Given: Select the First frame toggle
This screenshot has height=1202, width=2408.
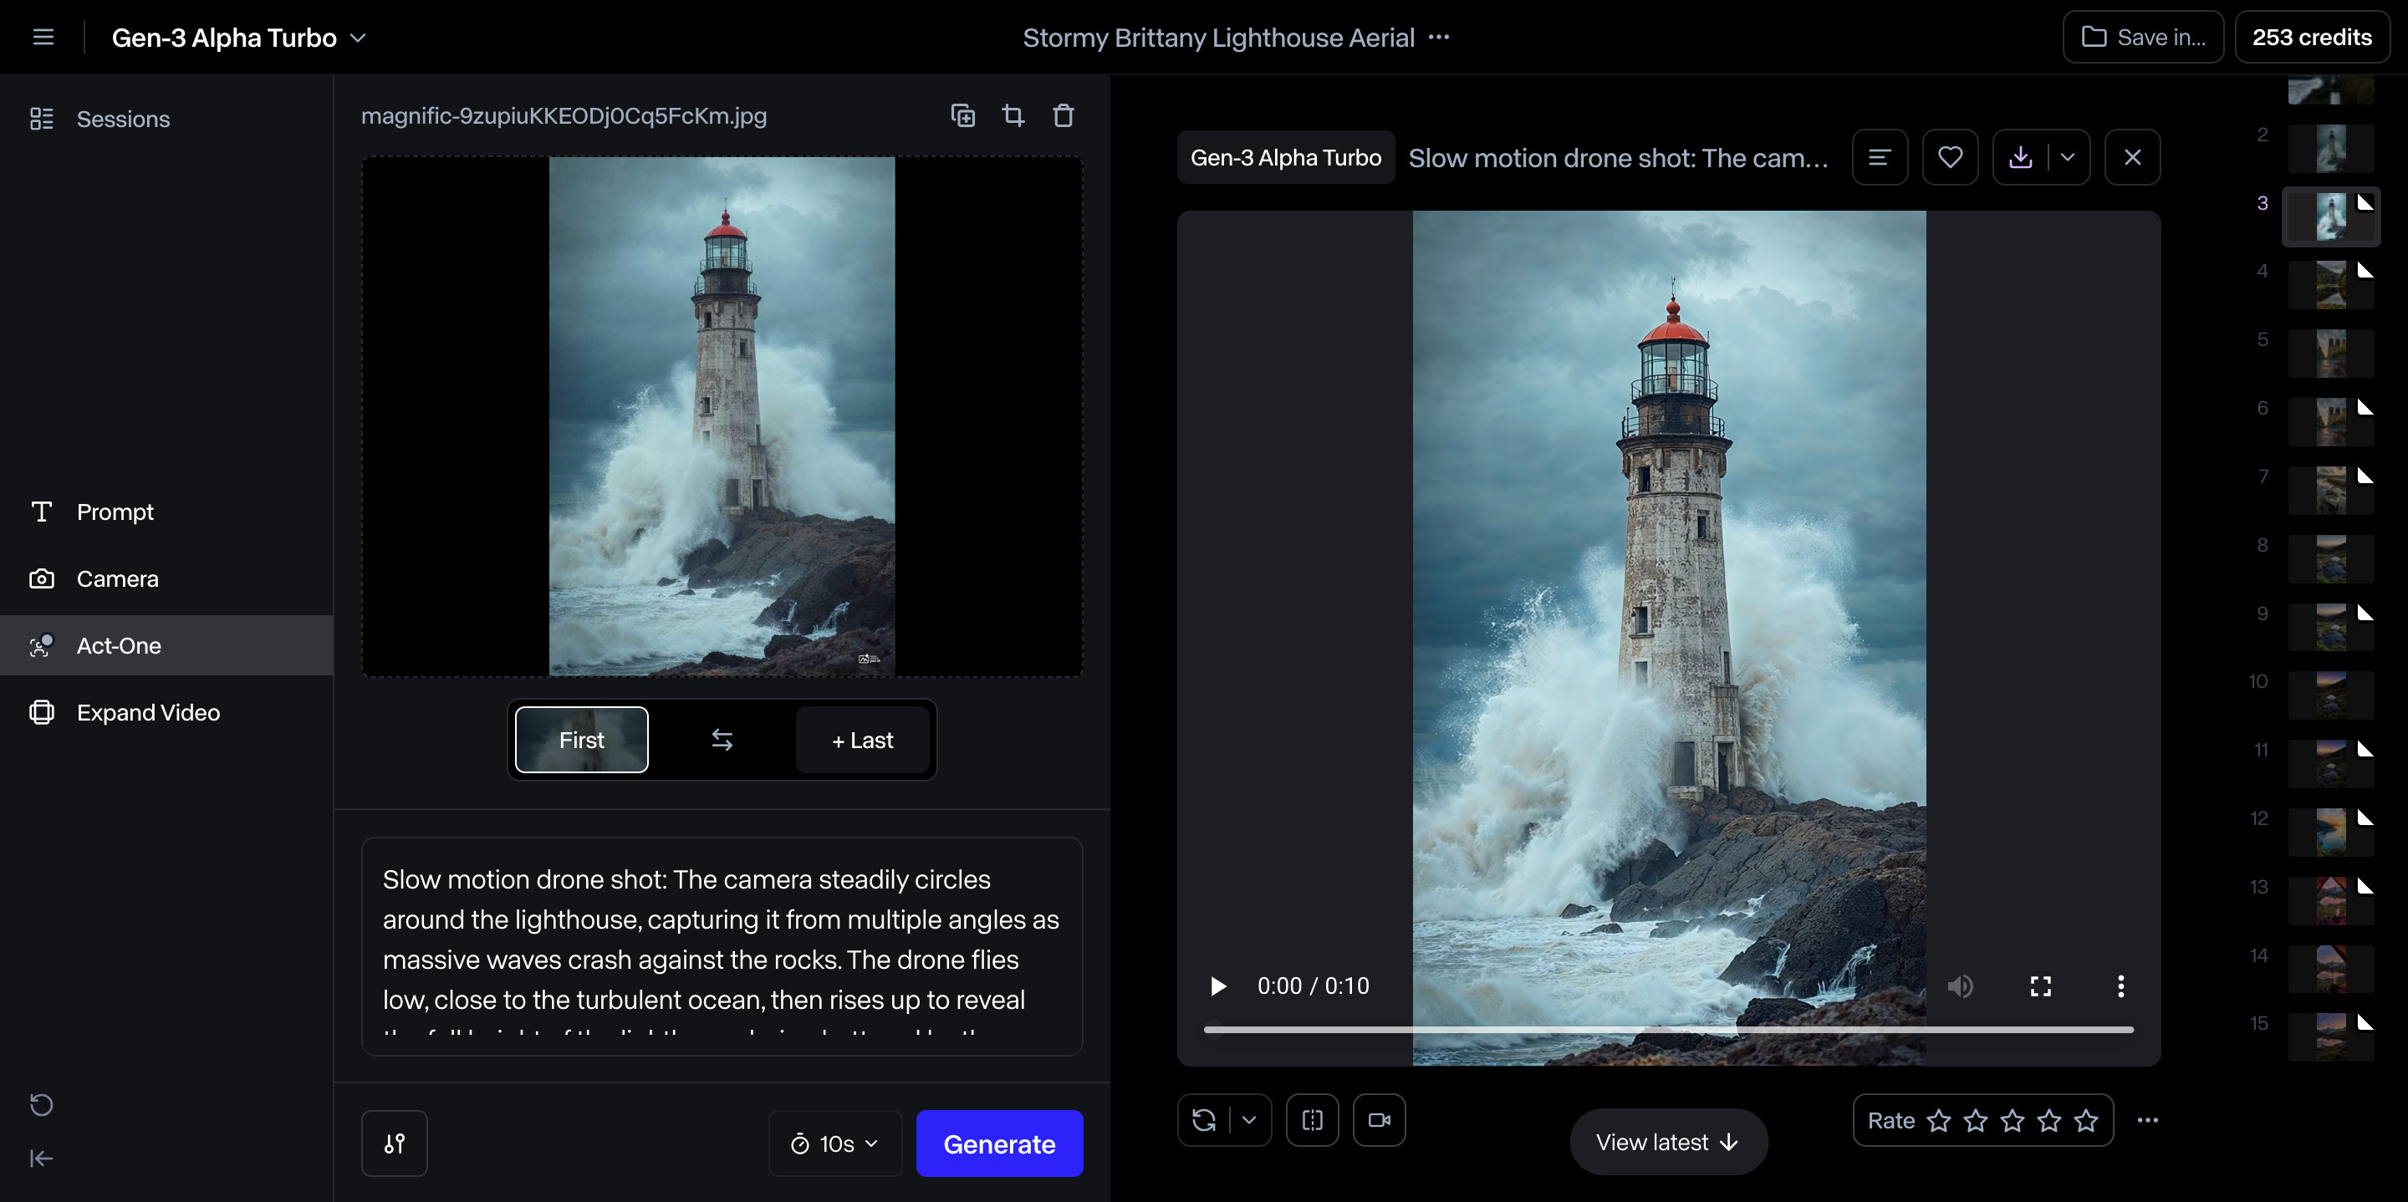Looking at the screenshot, I should pyautogui.click(x=581, y=739).
